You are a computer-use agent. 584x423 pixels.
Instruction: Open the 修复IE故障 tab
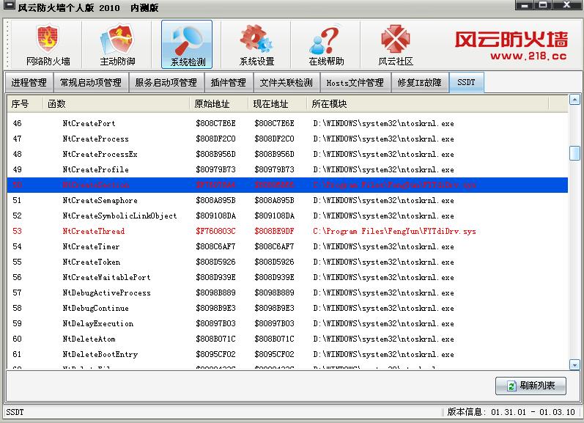[x=419, y=82]
